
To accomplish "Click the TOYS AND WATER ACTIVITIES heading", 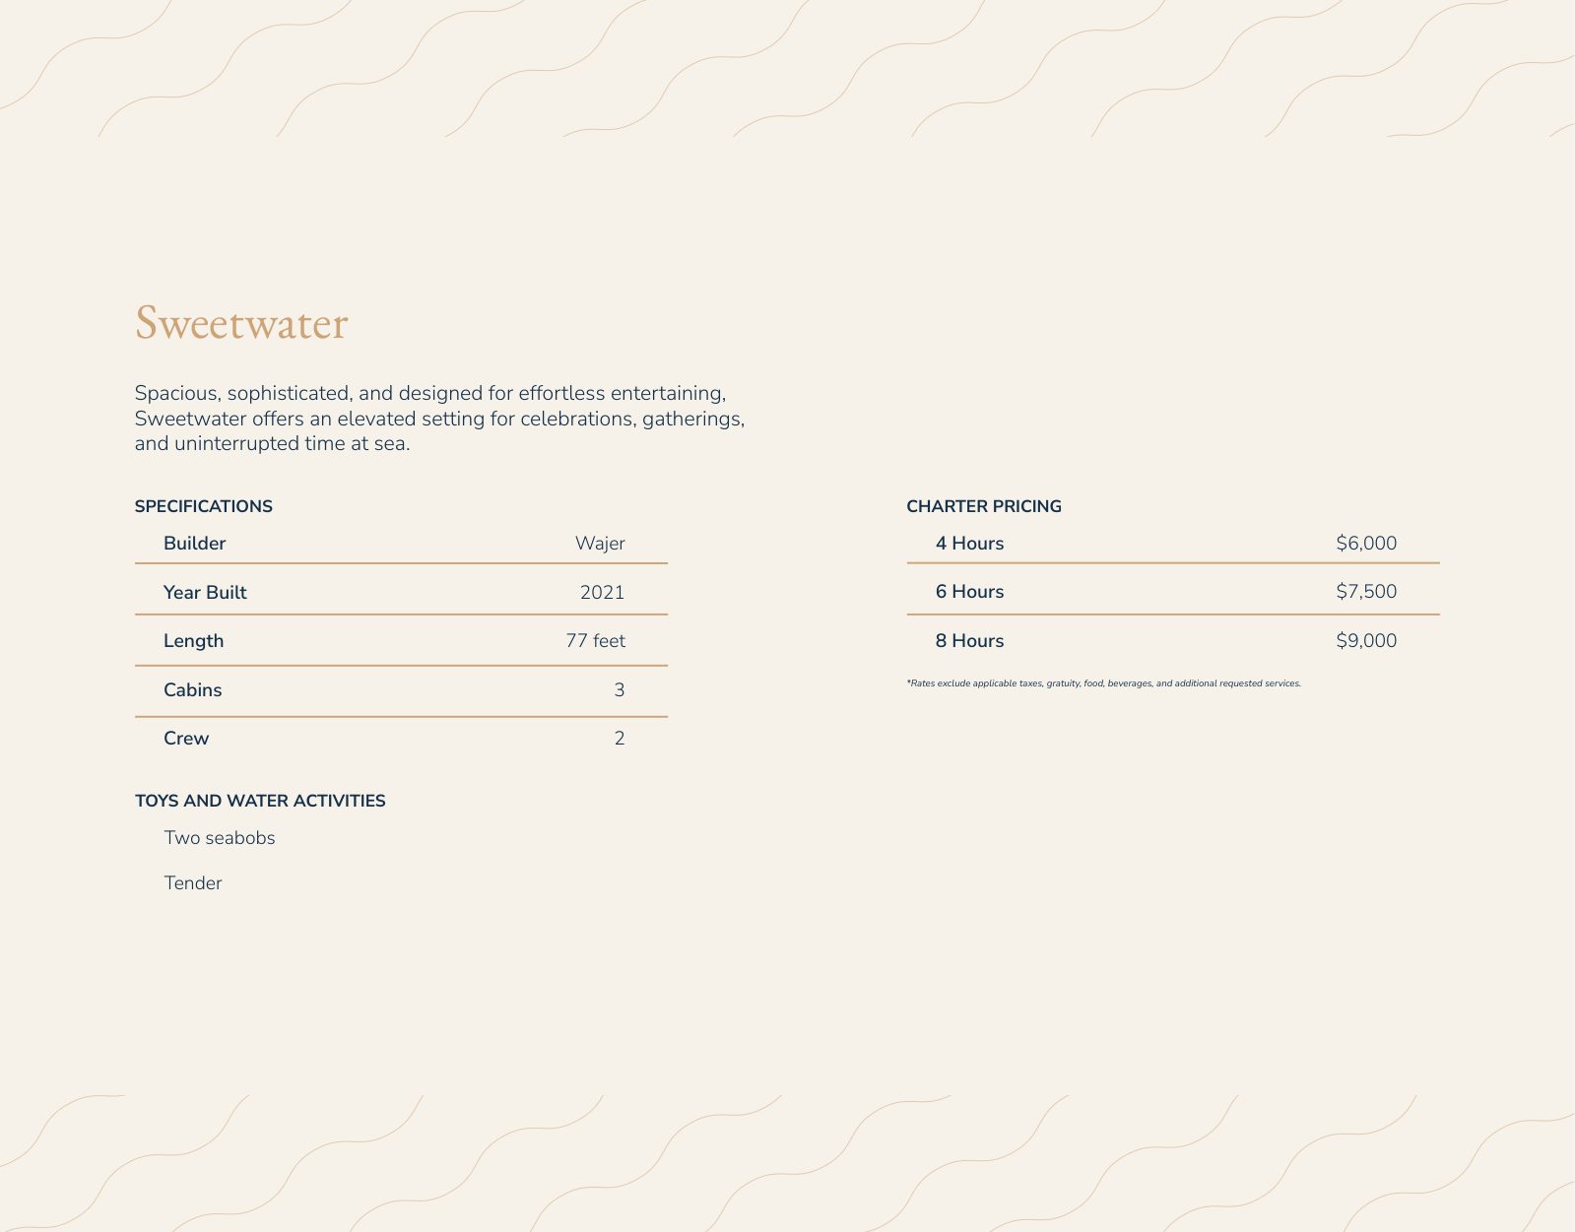I will click(x=260, y=801).
